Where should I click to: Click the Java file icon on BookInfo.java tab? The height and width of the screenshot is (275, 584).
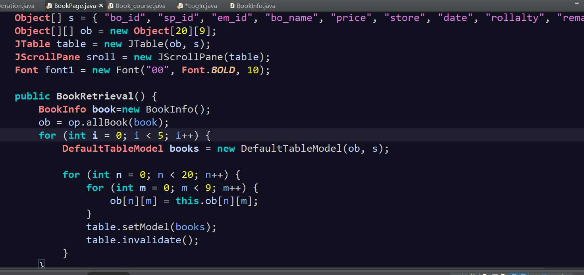(x=232, y=6)
